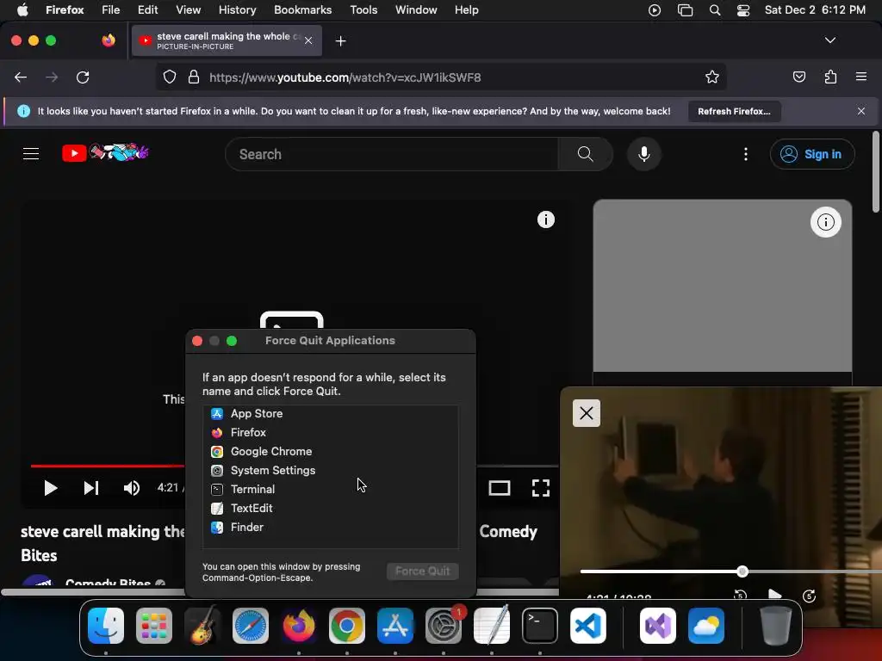Image resolution: width=882 pixels, height=661 pixels.
Task: Open Google Chrome from the Dock
Action: point(347,626)
